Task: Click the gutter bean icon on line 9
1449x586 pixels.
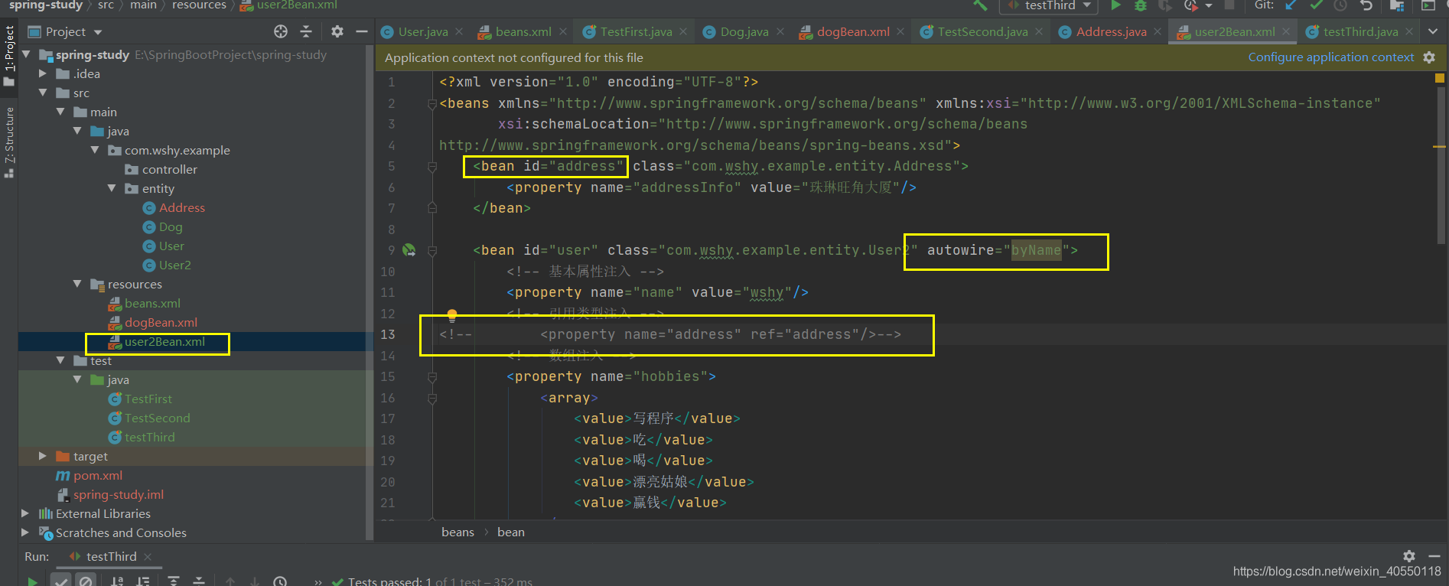Action: coord(410,250)
